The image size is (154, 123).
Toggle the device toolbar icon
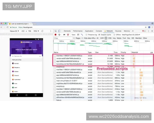(59, 31)
